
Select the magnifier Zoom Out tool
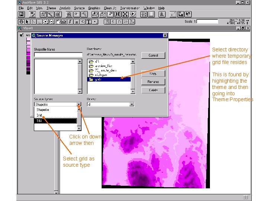(52, 22)
